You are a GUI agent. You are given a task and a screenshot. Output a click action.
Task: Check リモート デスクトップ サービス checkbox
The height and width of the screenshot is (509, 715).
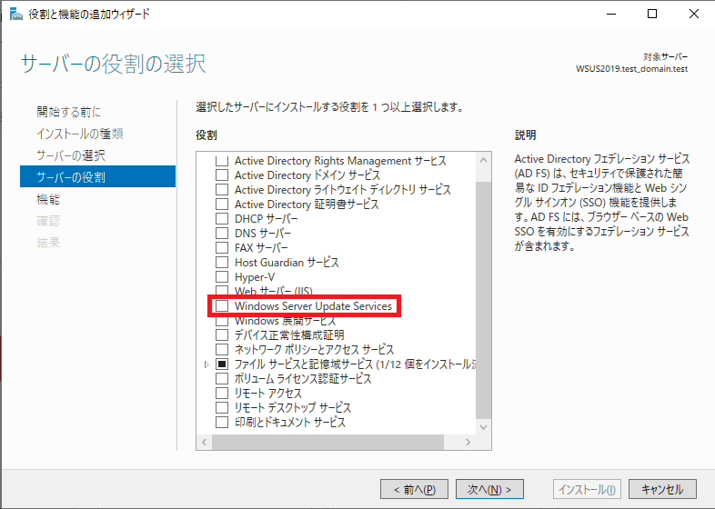pos(222,408)
